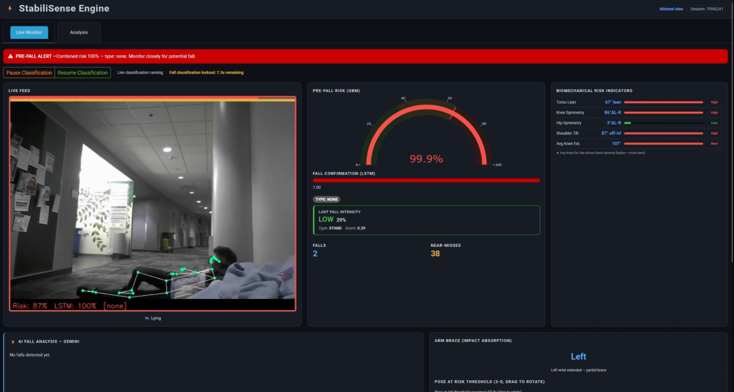Screen dimensions: 734x392
Task: Click the pre-fall alert warning triangle icon
Action: (10, 56)
